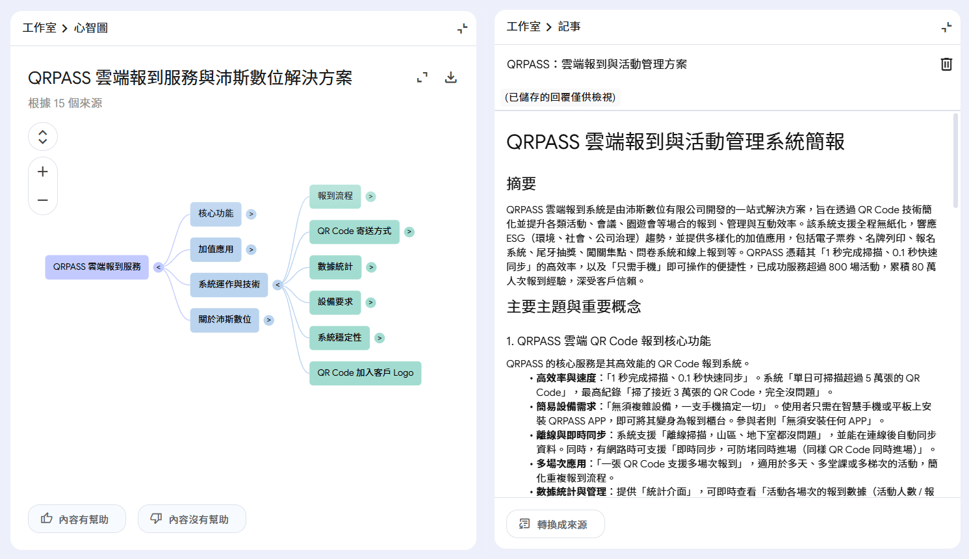
Task: Collapse the notes studio panel
Action: (x=946, y=27)
